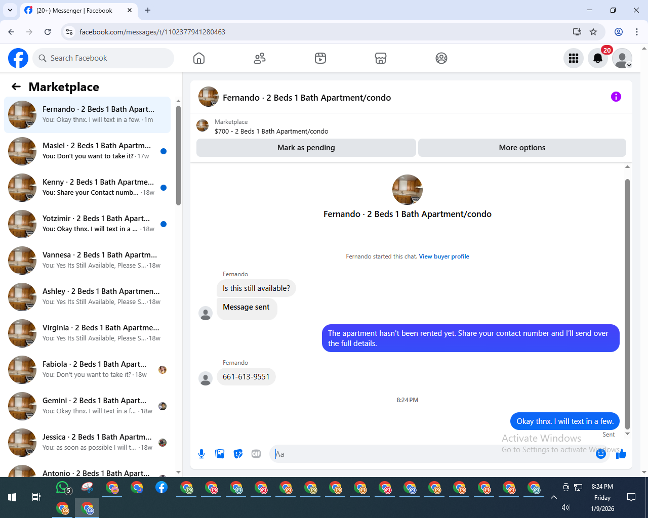Open Chrome three-dot menu
Viewport: 648px width, 518px height.
637,32
